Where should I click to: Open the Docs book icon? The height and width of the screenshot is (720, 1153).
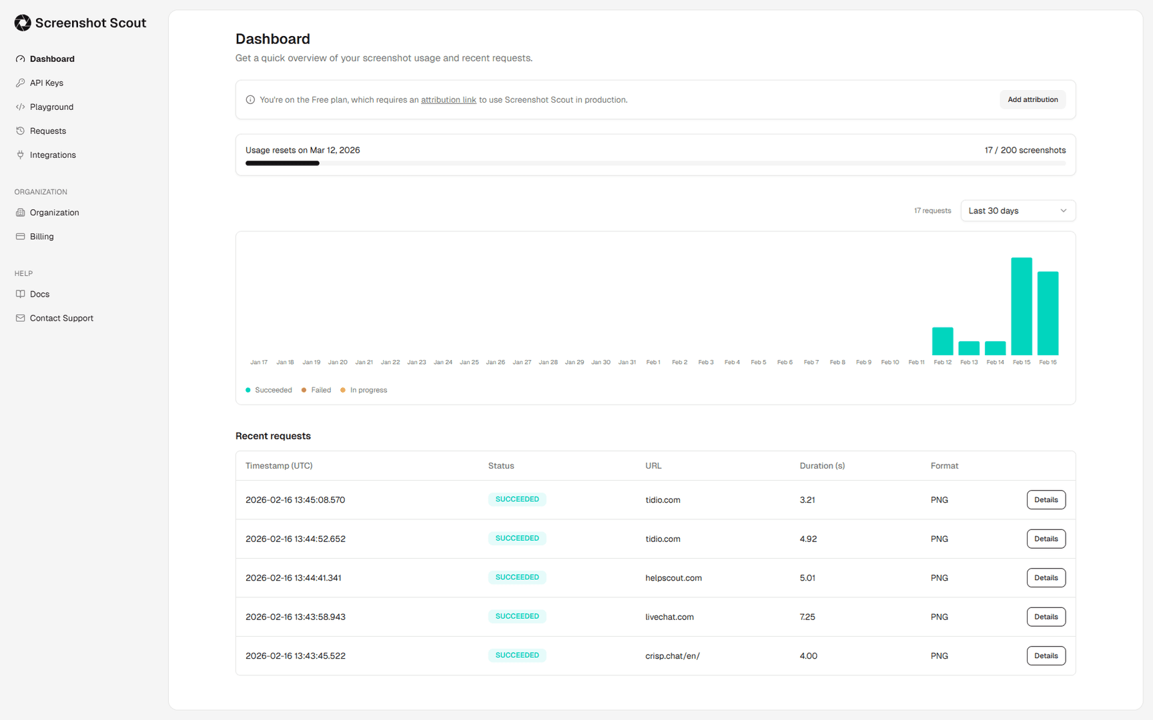click(21, 293)
